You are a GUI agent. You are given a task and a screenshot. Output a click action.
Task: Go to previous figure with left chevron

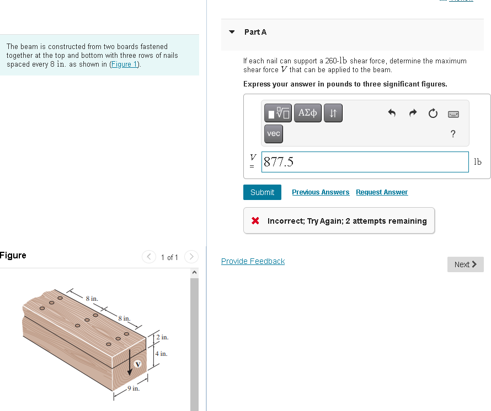(x=148, y=257)
